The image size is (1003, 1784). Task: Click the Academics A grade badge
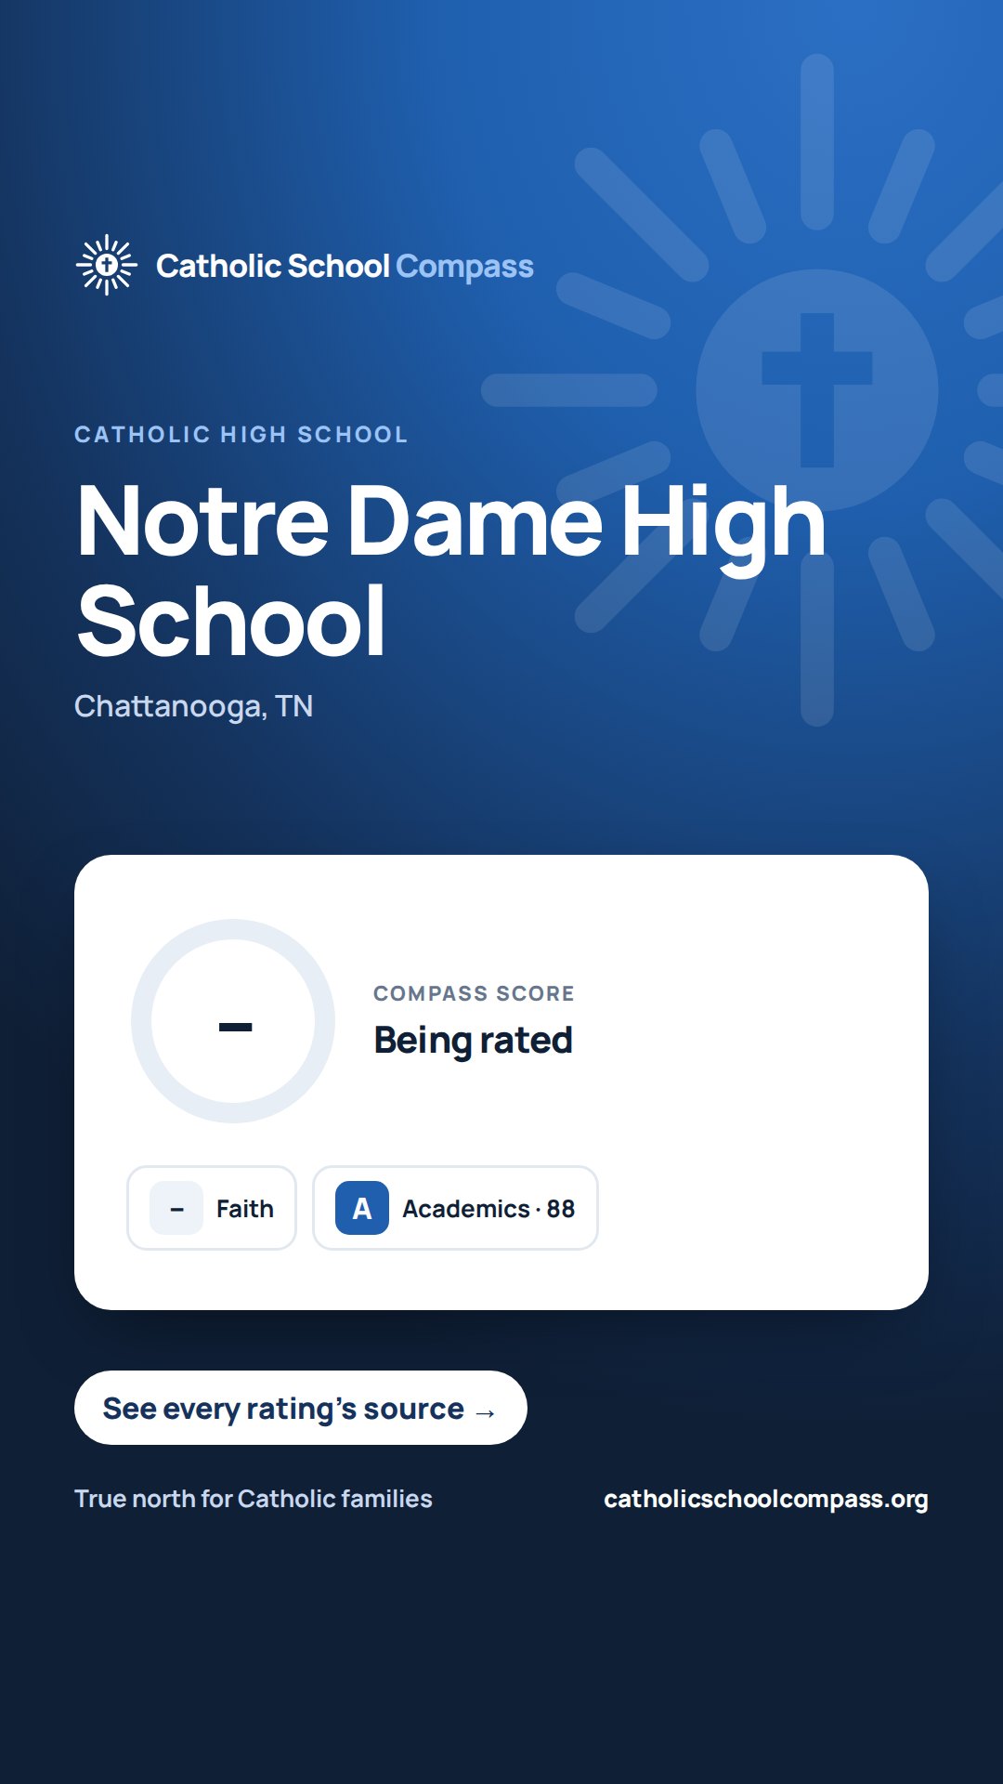(362, 1208)
